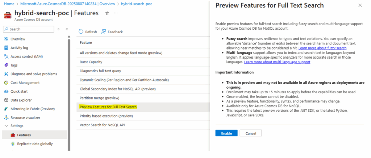Favorite this resource with star icon
This screenshot has height=158, width=371.
tap(107, 13)
